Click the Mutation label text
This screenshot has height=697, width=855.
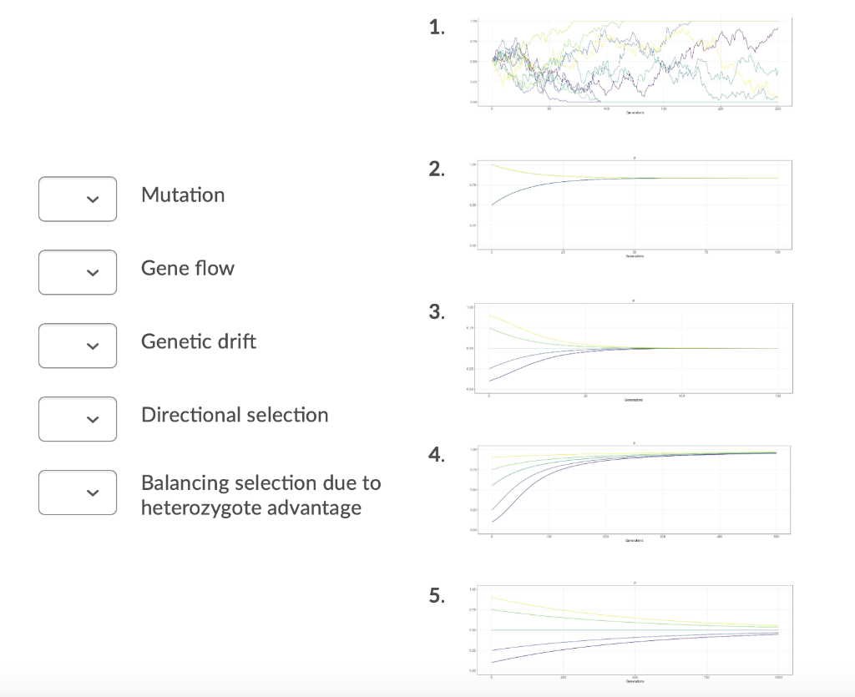click(x=182, y=194)
